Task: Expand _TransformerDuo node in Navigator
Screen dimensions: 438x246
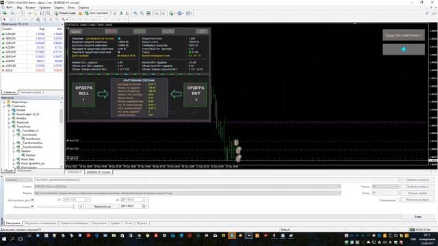Action: click(14, 143)
